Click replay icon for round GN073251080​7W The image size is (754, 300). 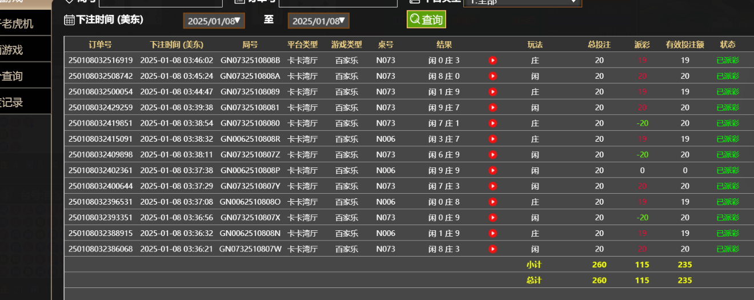[x=492, y=249]
